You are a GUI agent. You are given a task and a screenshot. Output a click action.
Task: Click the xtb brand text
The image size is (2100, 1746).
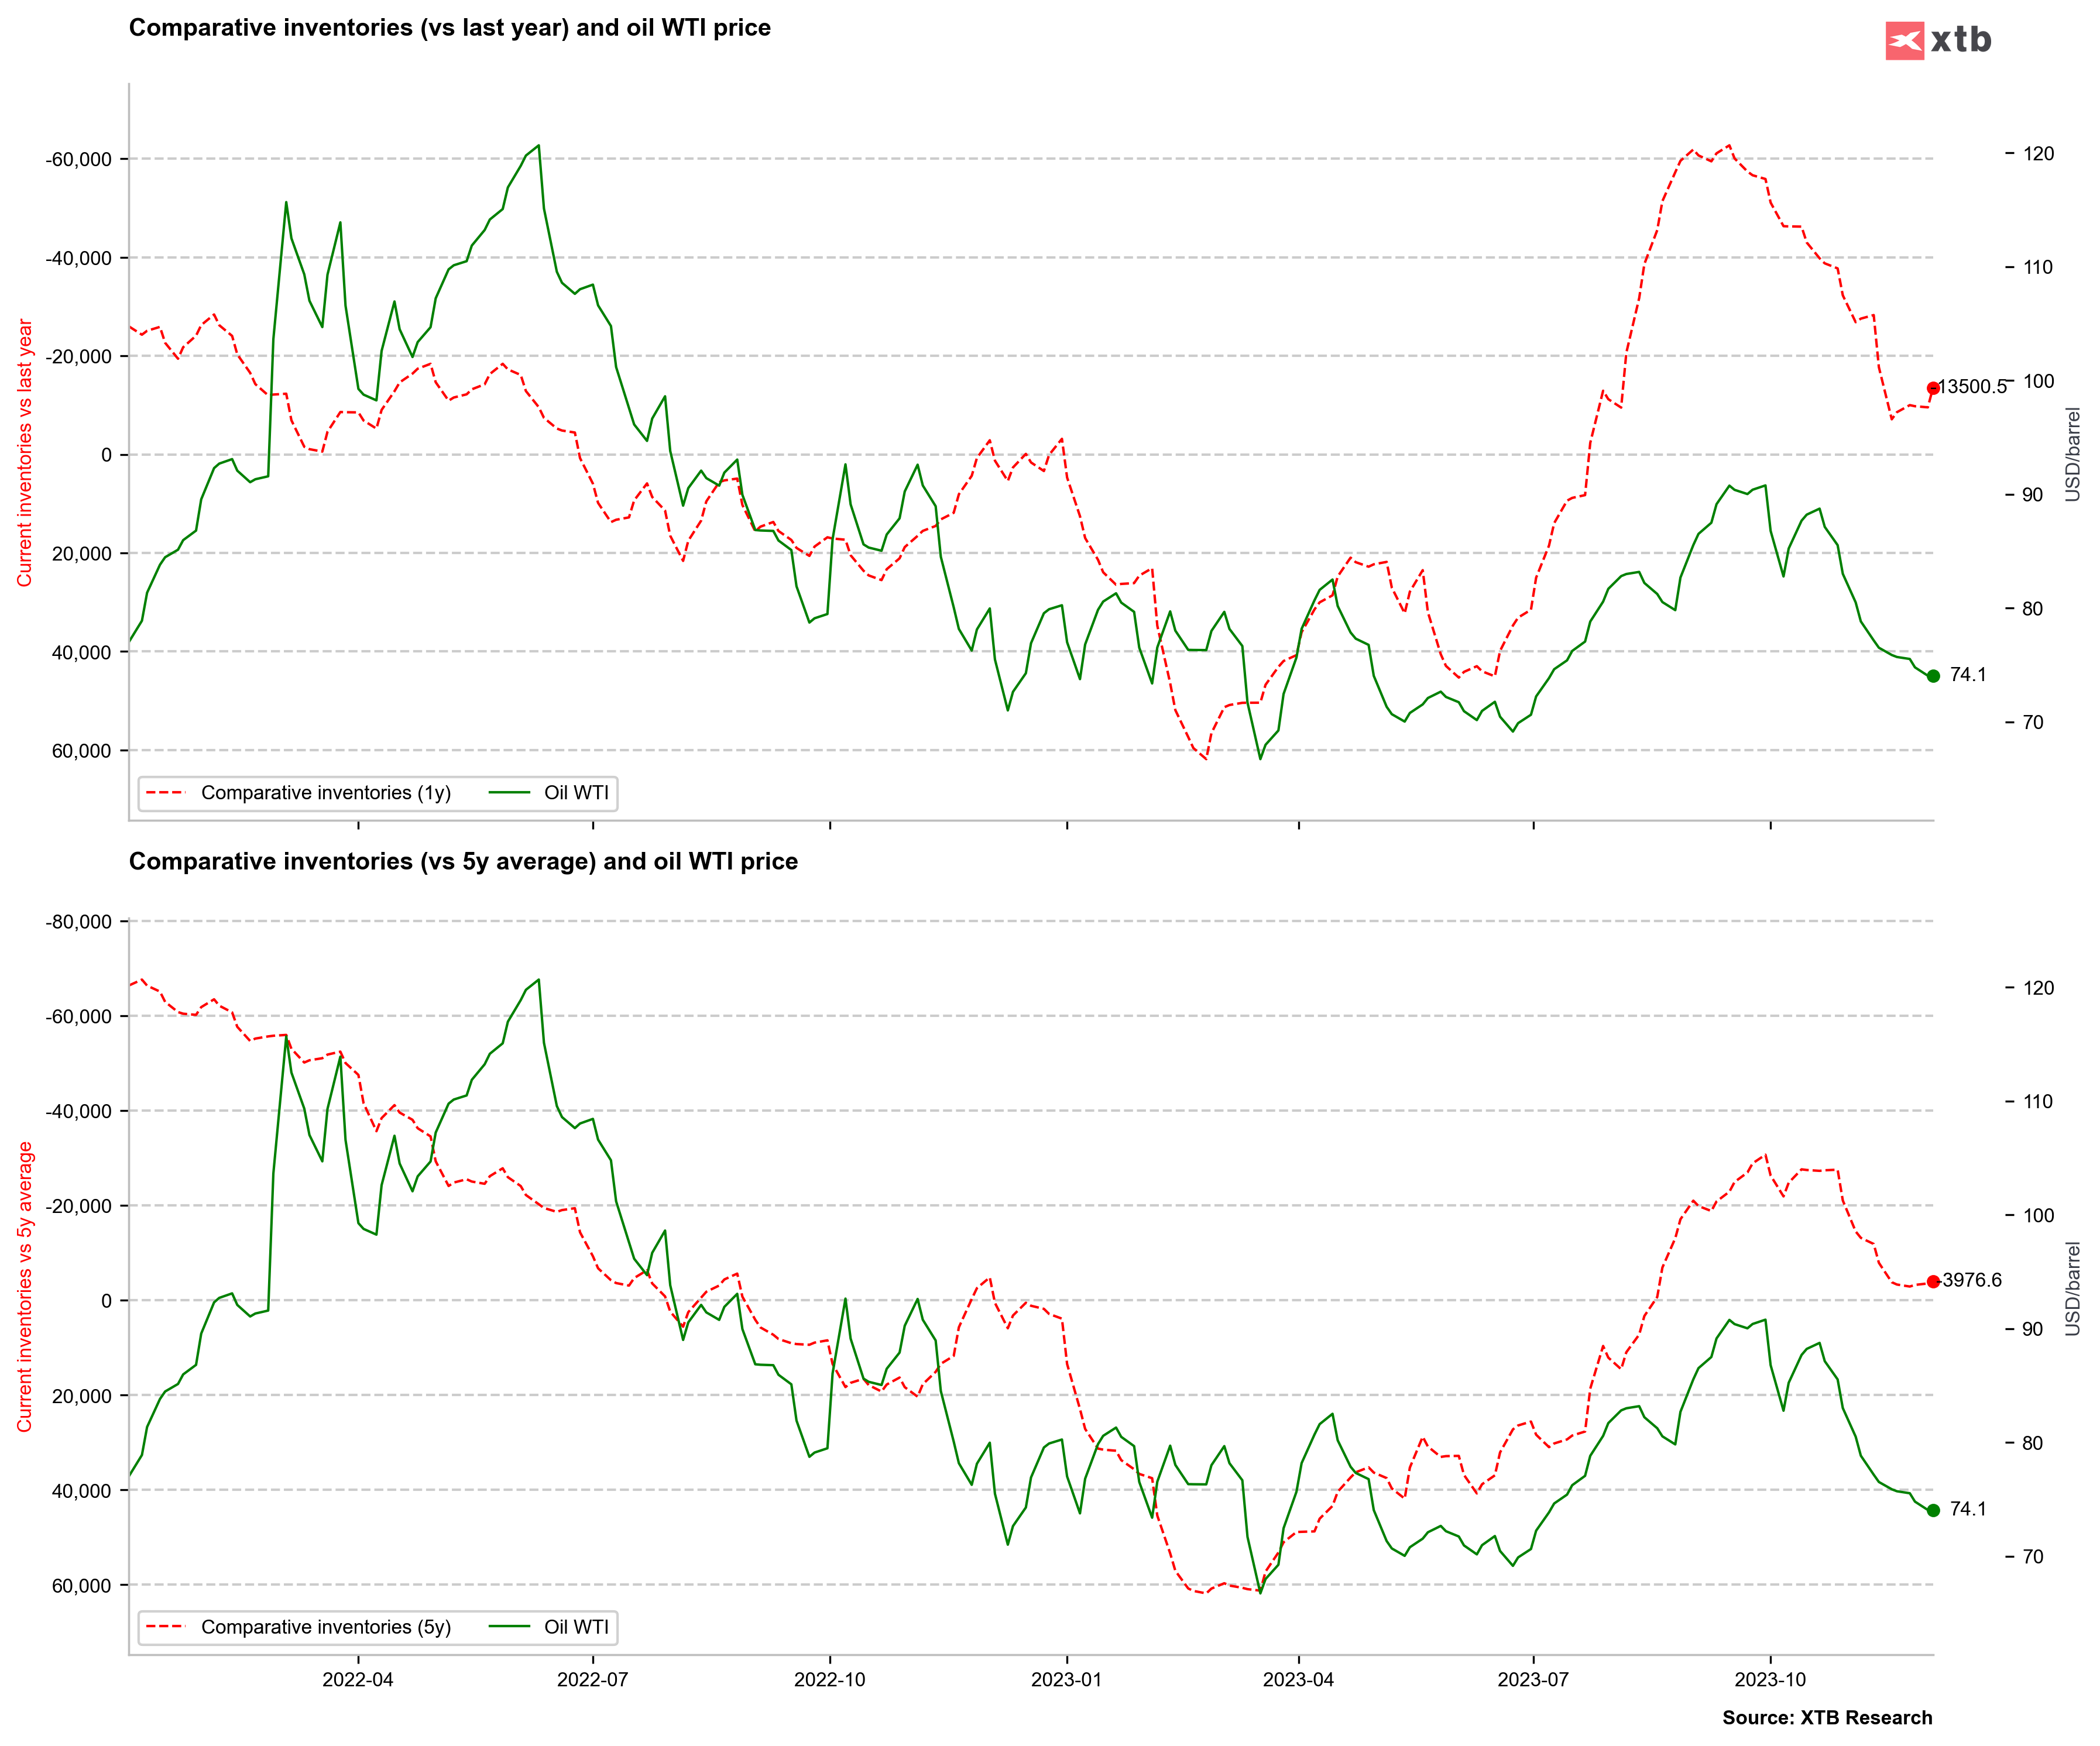pos(1960,40)
